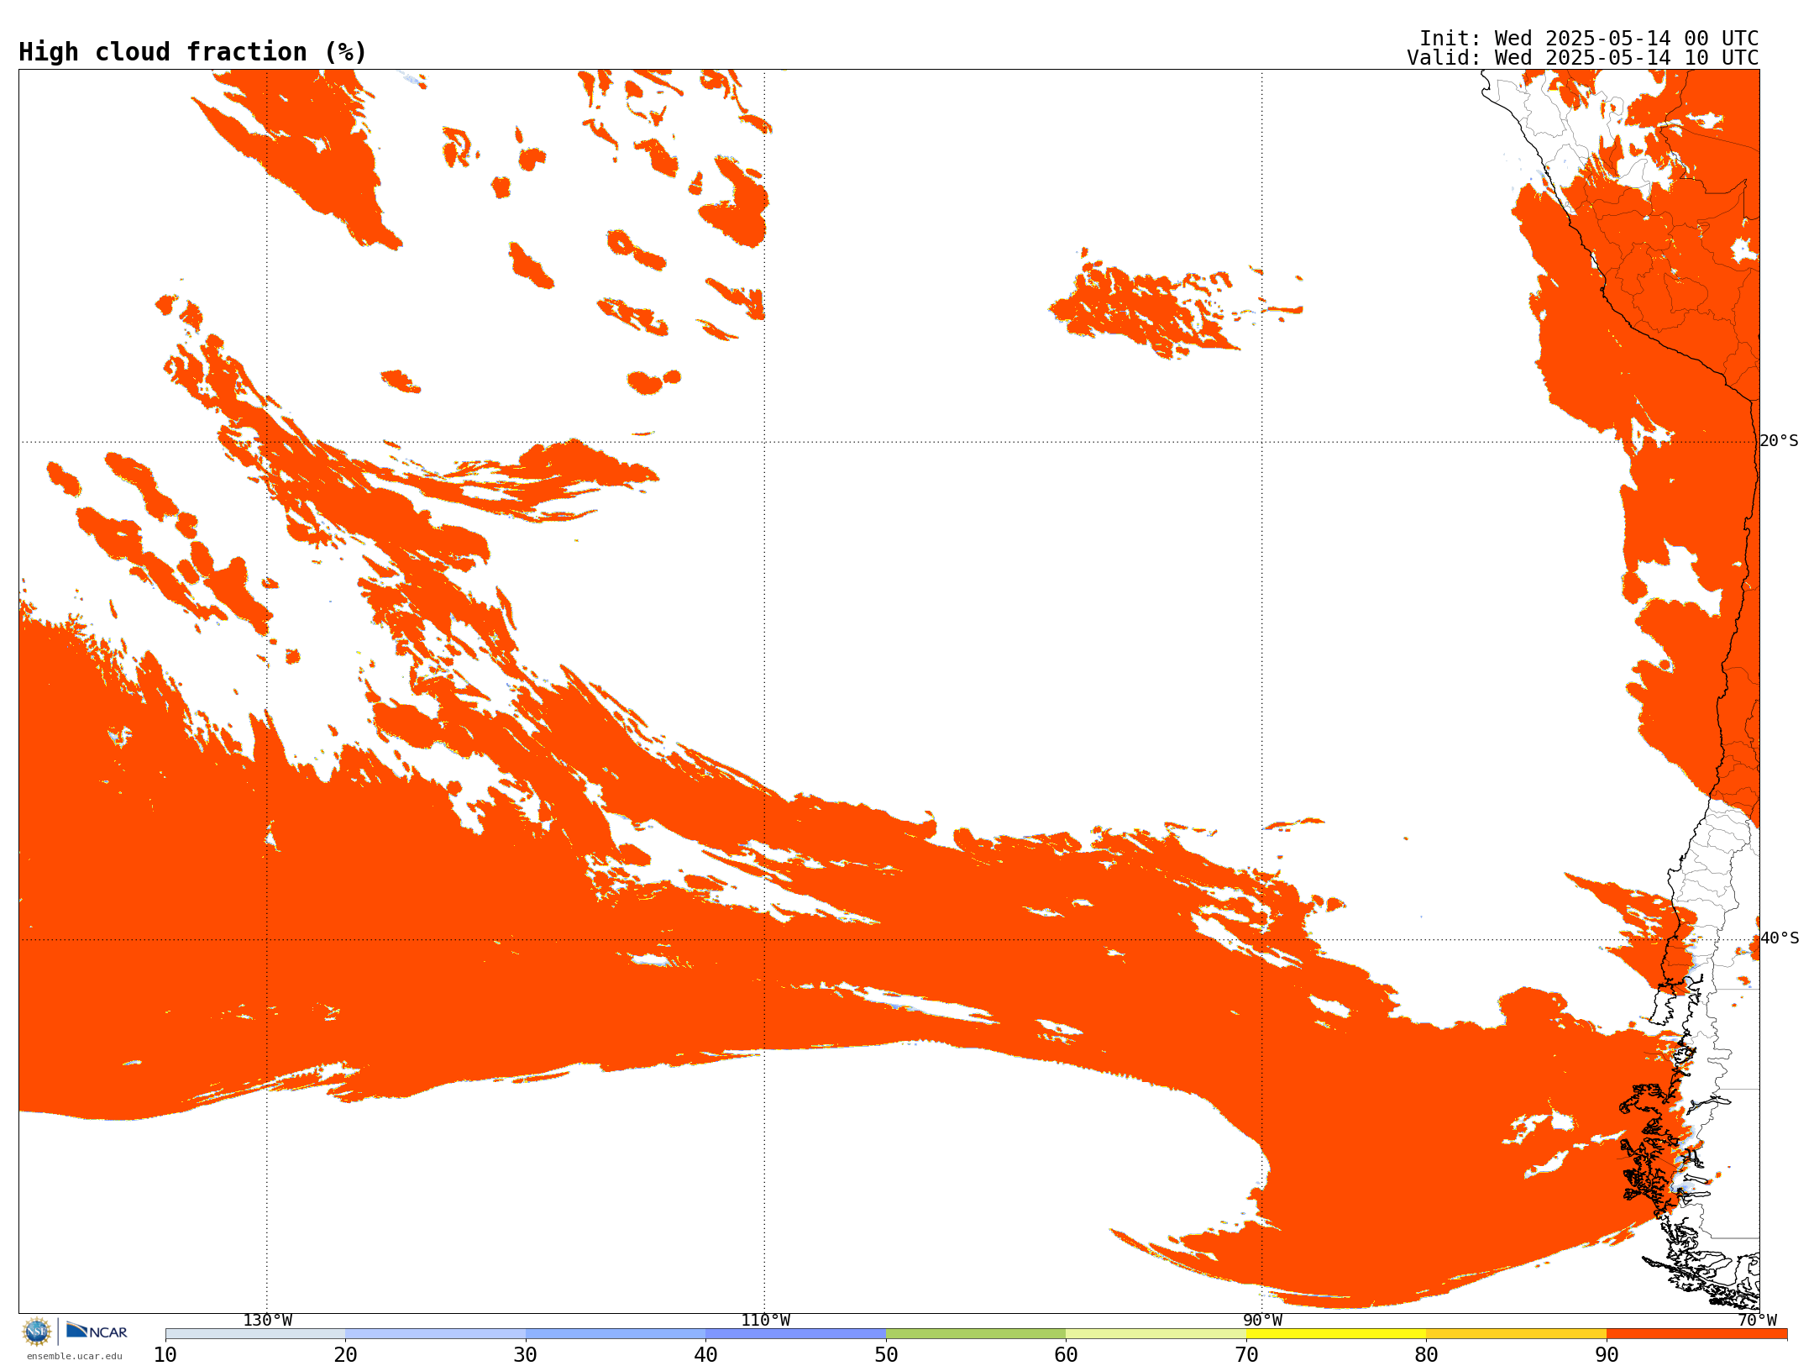
Task: Select the 50-60 percent green colorbar segment
Action: pyautogui.click(x=976, y=1334)
